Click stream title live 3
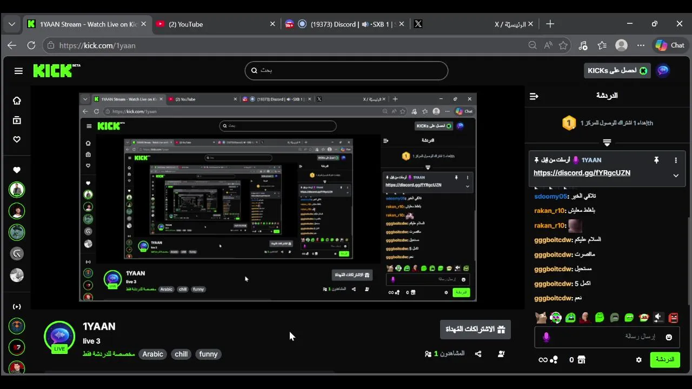The width and height of the screenshot is (692, 389). [91, 341]
